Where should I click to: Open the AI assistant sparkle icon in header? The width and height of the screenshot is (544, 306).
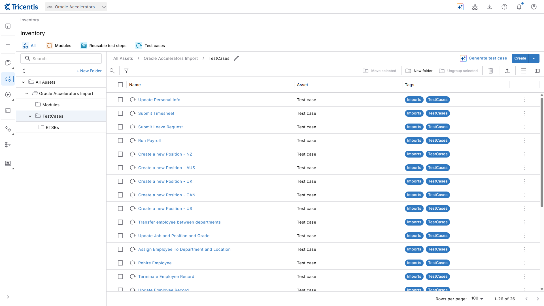(x=460, y=7)
